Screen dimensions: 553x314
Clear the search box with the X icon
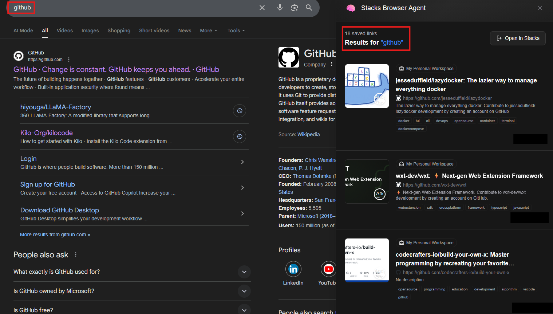(x=262, y=8)
